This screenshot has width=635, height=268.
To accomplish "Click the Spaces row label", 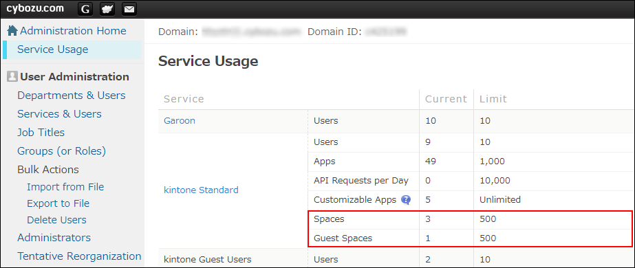I will pyautogui.click(x=329, y=219).
